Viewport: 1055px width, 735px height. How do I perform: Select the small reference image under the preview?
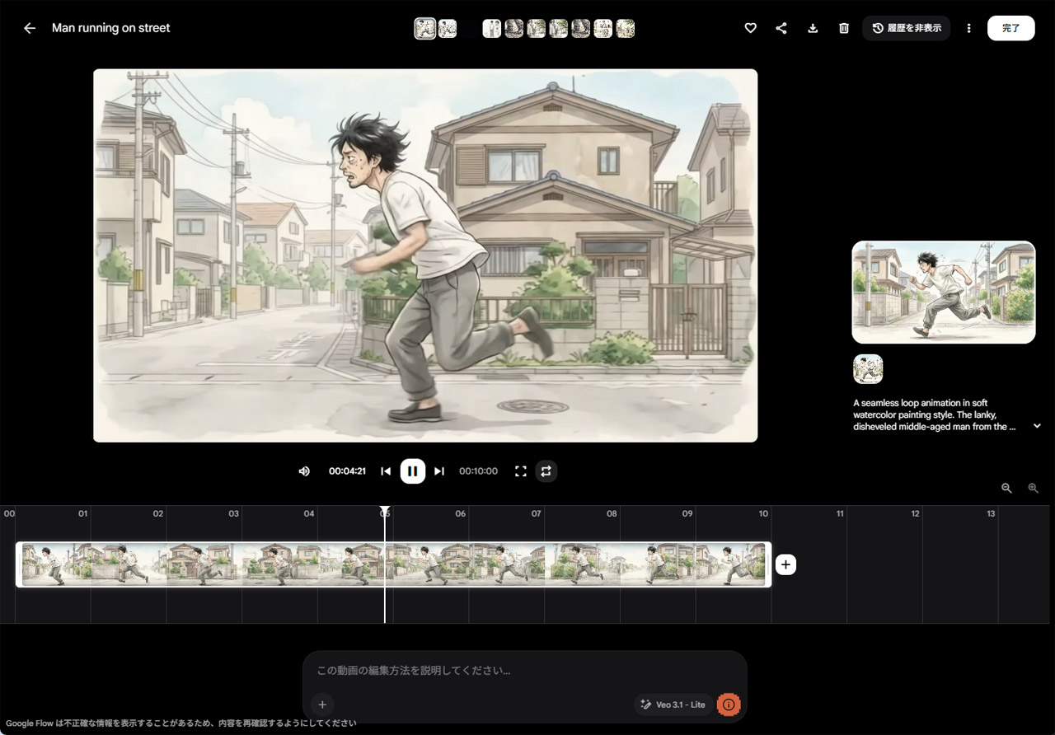868,369
